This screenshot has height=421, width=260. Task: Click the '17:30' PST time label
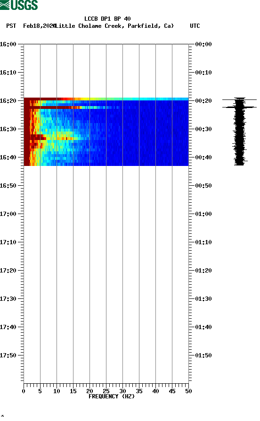click(x=8, y=299)
